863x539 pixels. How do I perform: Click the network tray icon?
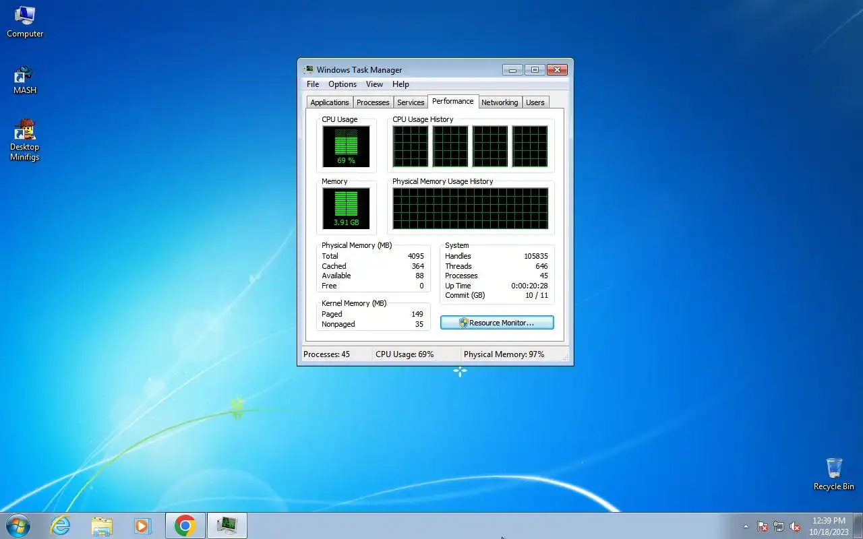tap(779, 526)
